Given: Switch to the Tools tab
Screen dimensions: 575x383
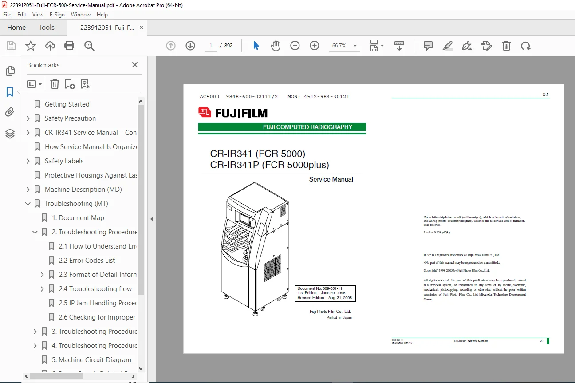Looking at the screenshot, I should [x=47, y=28].
